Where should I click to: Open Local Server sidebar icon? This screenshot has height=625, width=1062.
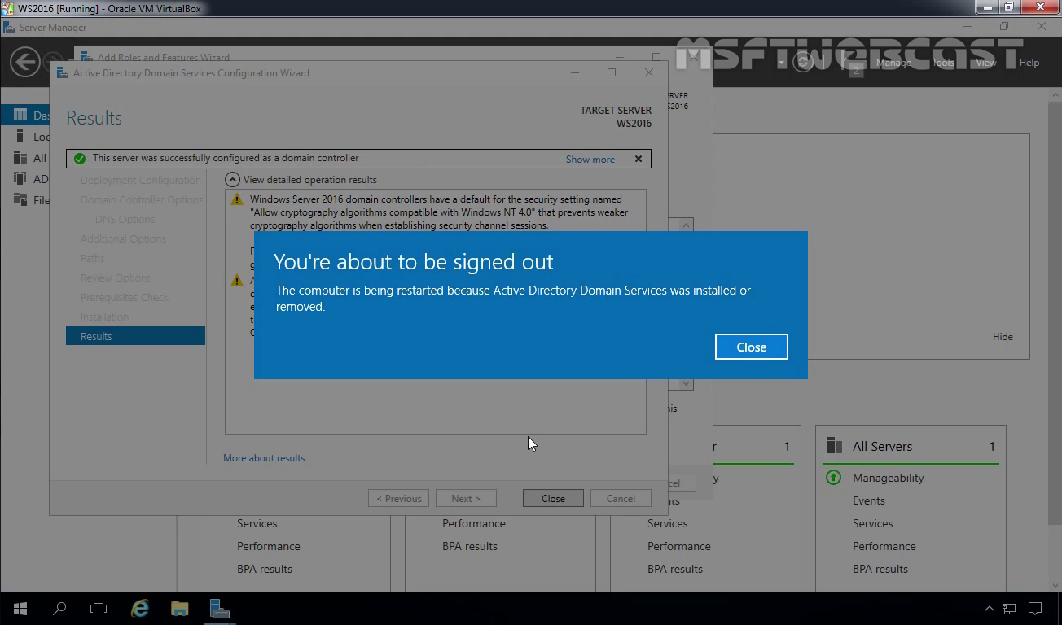(x=20, y=137)
